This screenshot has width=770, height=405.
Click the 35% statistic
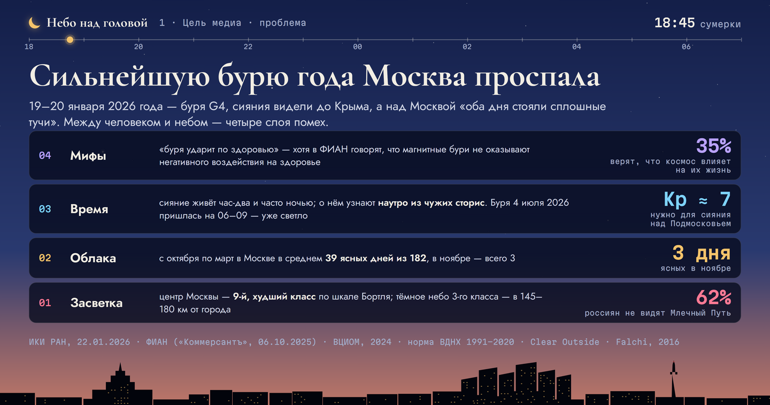[713, 145]
